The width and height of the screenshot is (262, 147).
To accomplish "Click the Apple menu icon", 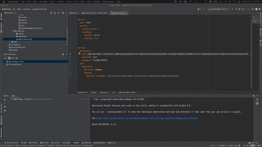I will (4, 2).
